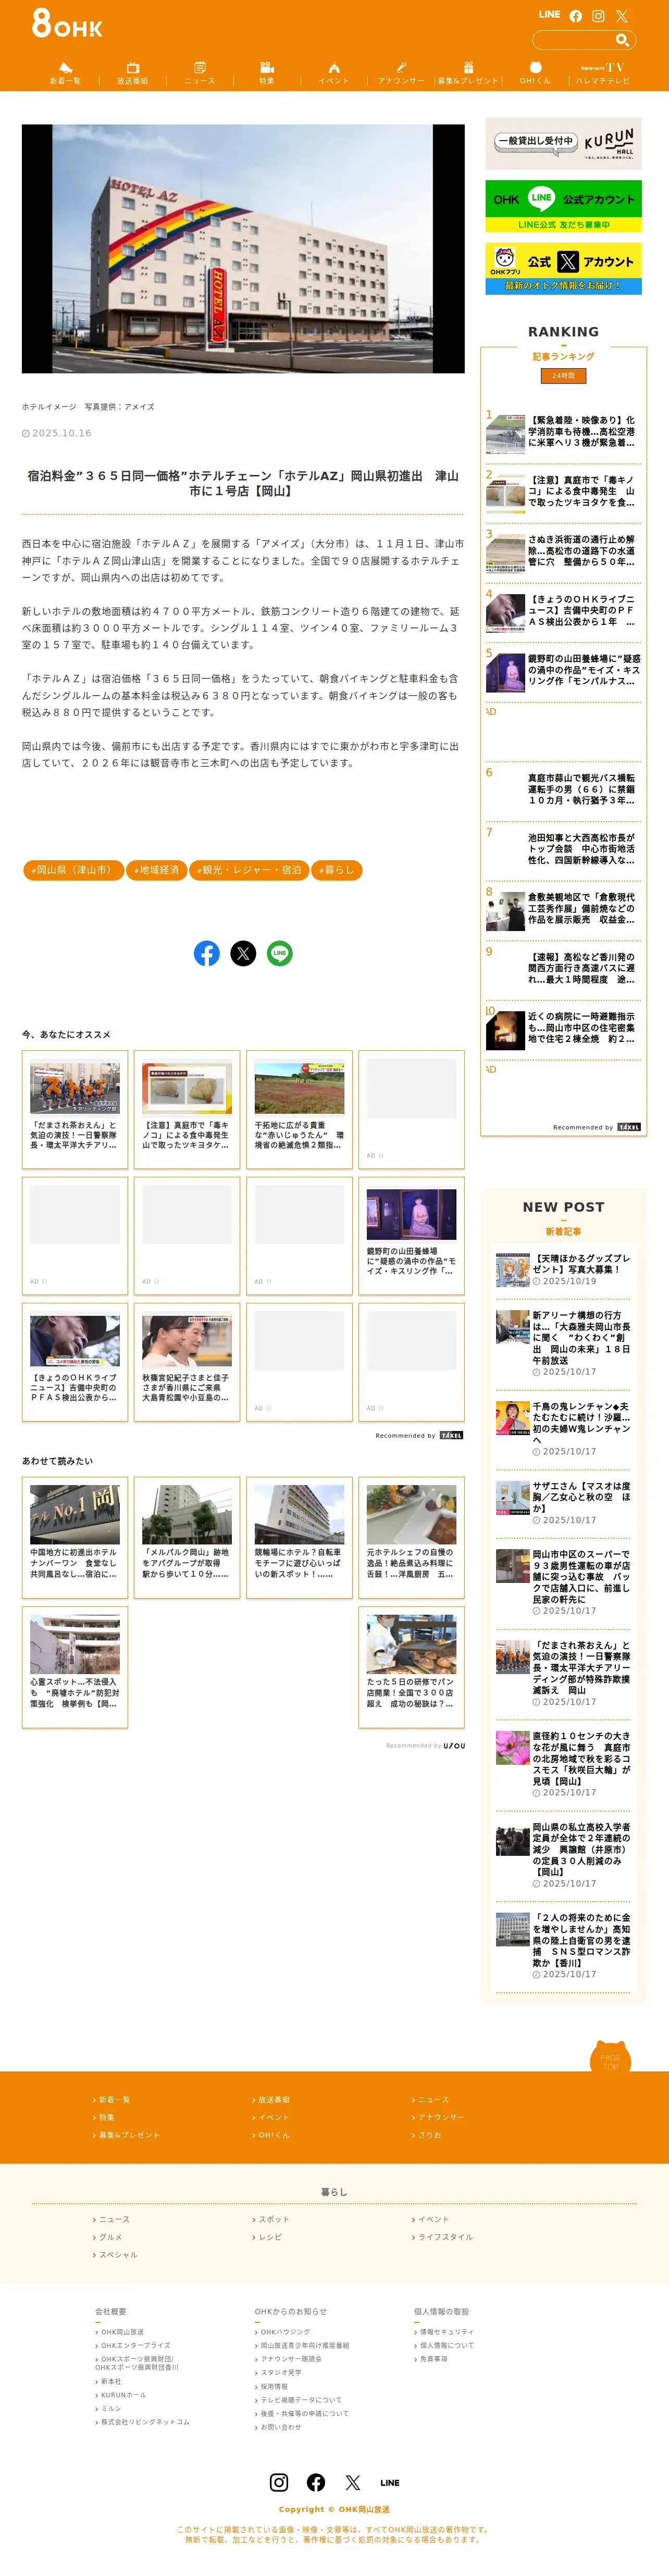Open footer link 採用情報
Screen dimensions: 669x2576
271,2386
